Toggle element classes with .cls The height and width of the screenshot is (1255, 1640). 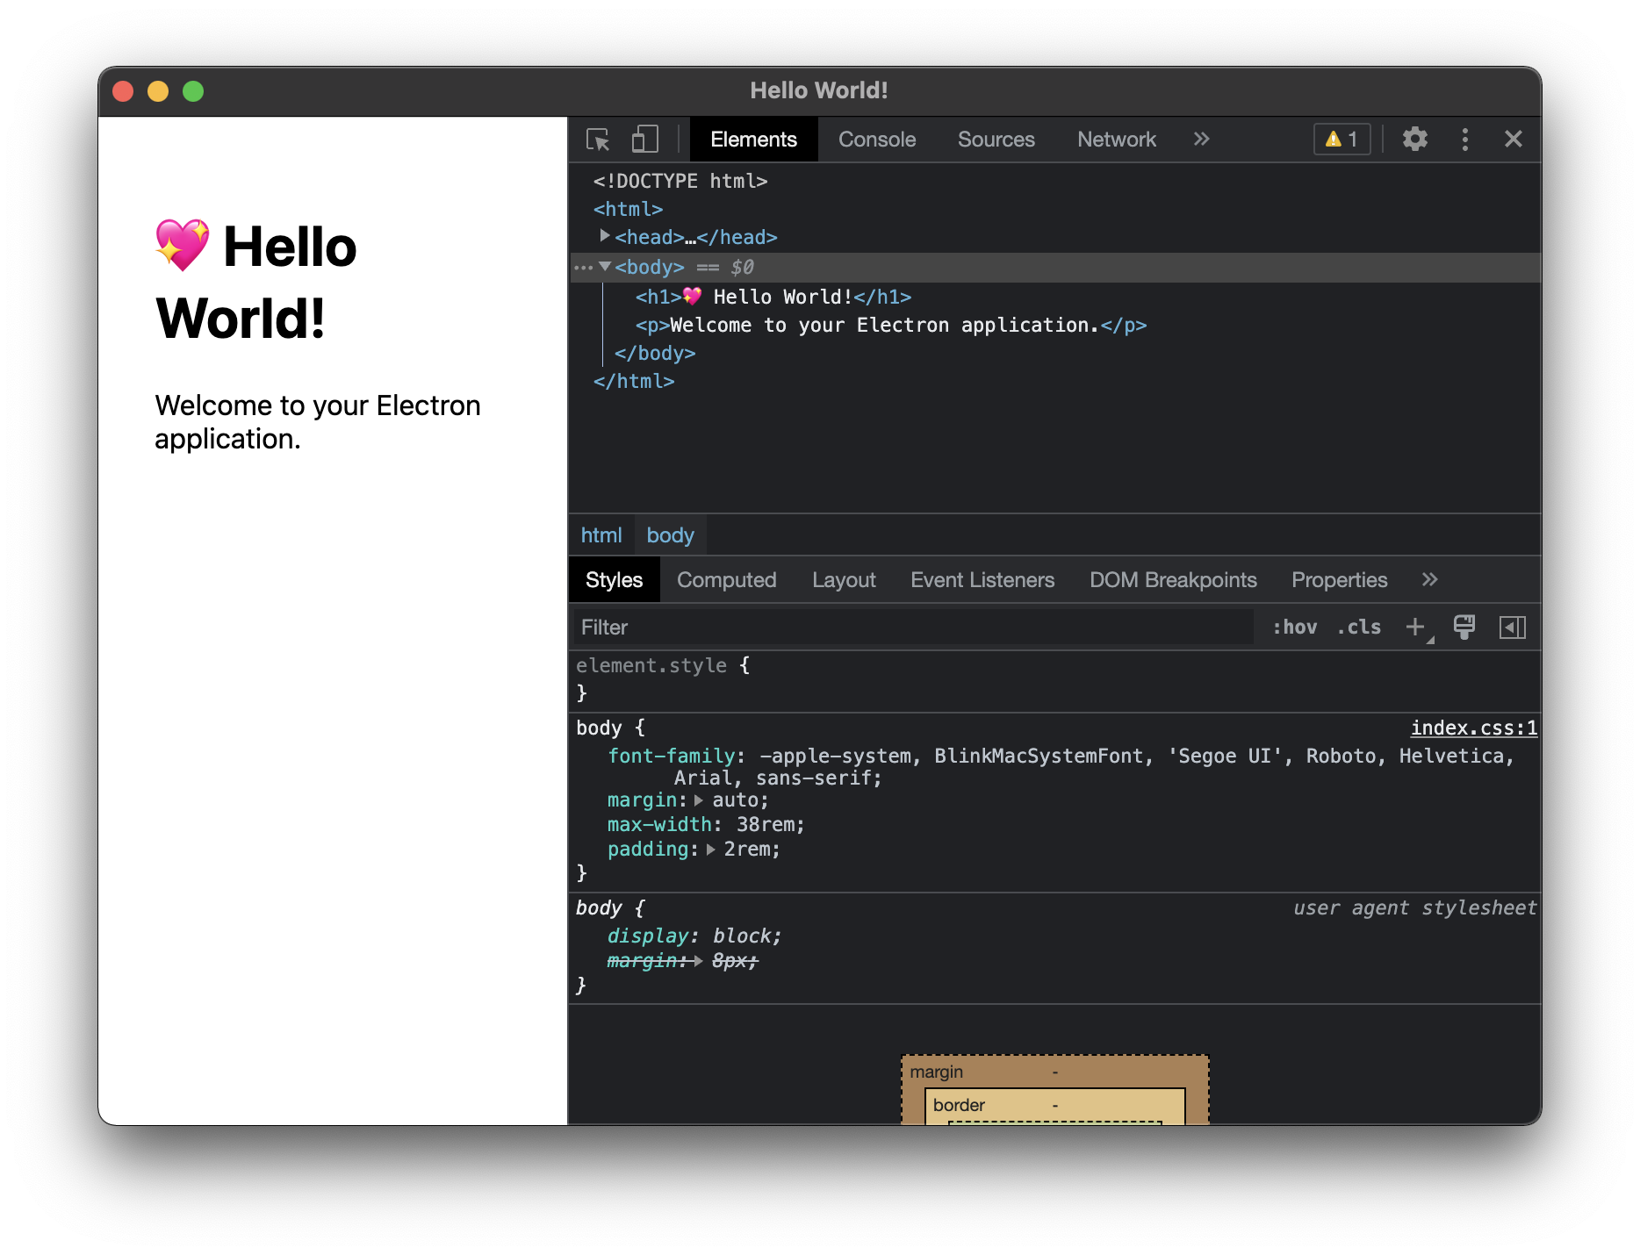[x=1357, y=627]
